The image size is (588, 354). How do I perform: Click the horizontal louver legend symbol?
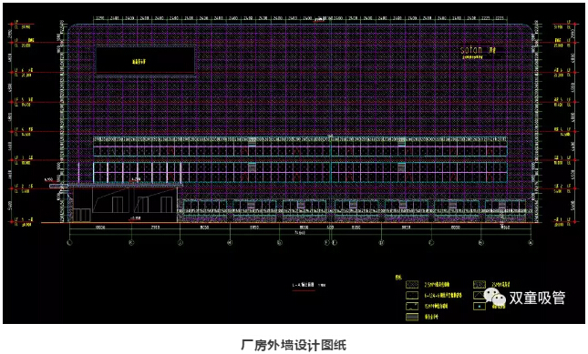click(412, 317)
